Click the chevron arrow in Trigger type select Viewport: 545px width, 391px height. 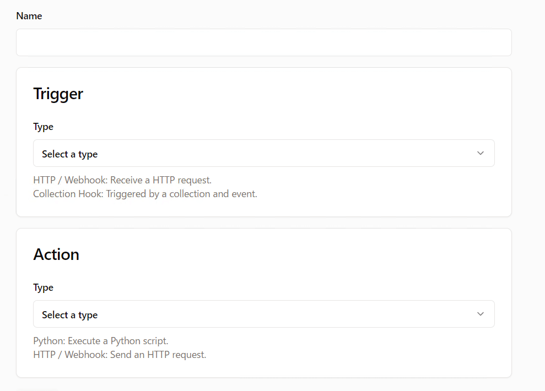click(480, 153)
